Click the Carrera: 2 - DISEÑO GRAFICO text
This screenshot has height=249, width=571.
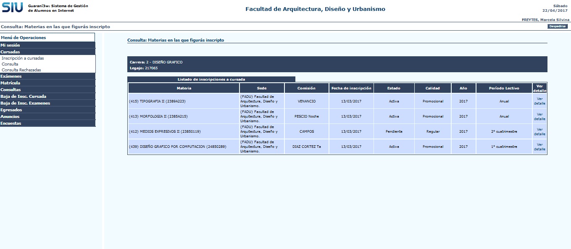[156, 62]
